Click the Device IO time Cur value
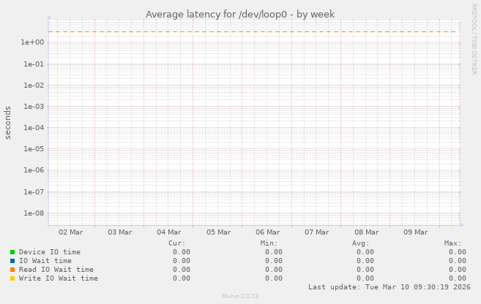Image resolution: width=481 pixels, height=304 pixels. point(182,252)
